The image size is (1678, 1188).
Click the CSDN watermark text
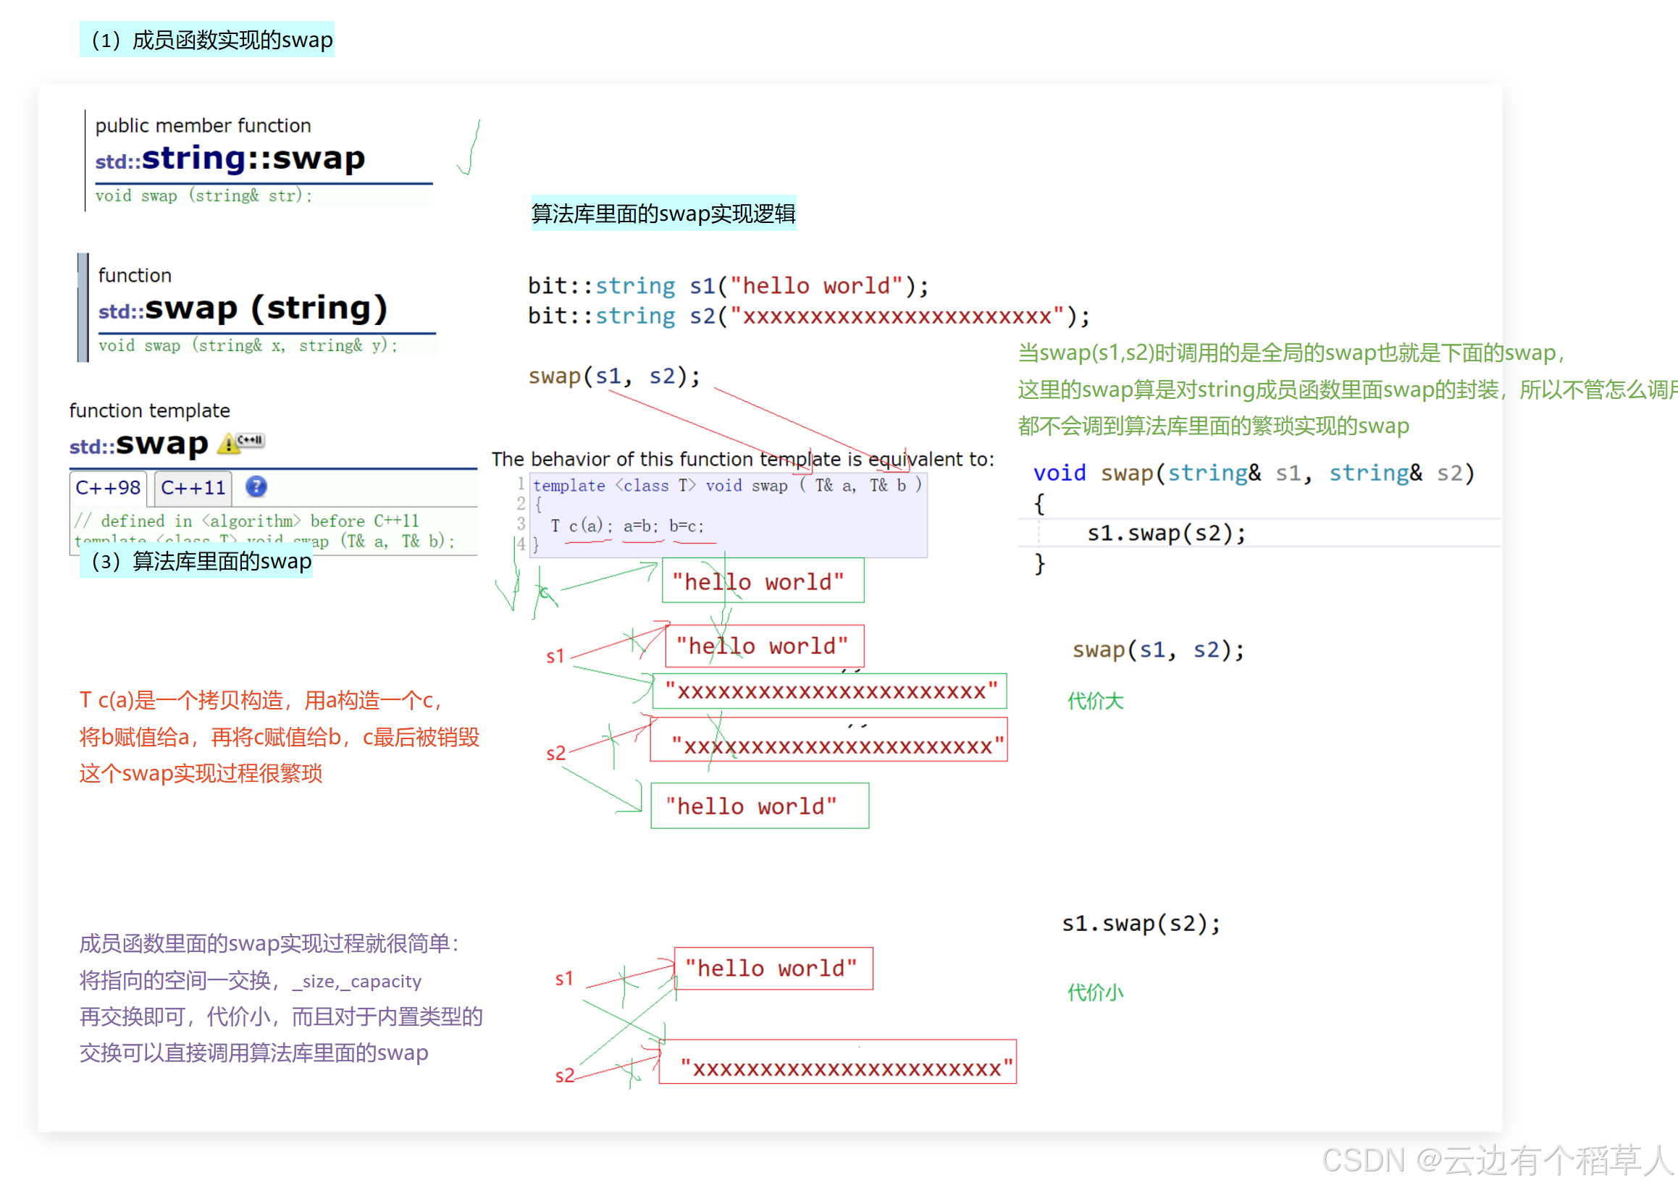pyautogui.click(x=1497, y=1160)
